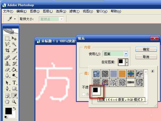This screenshot has height=121, width=161.
Task: Expand the 自定图案 pattern picker arrow
Action: (127, 62)
